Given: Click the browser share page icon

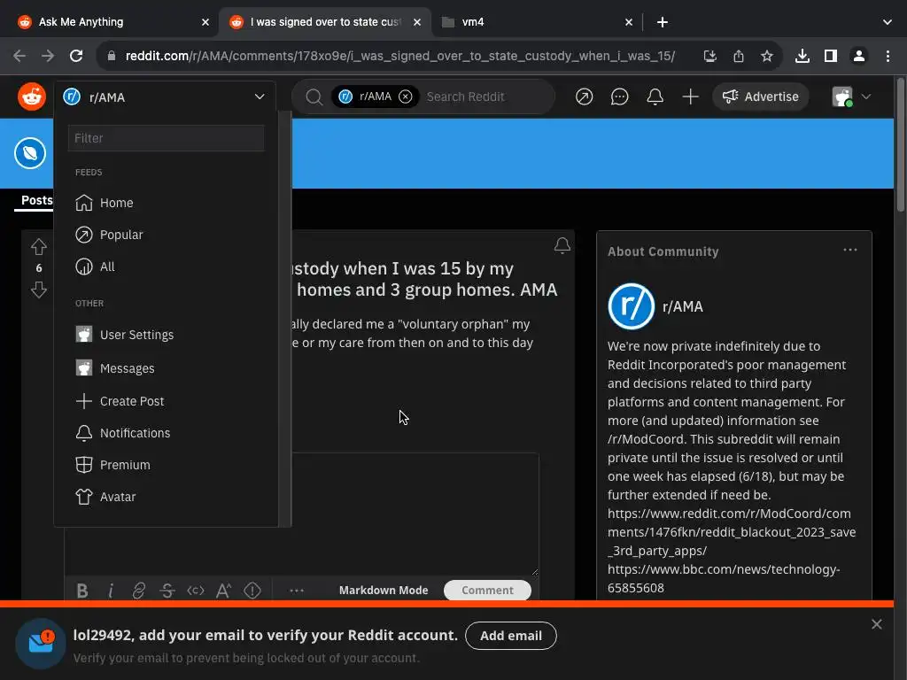Looking at the screenshot, I should (x=739, y=56).
